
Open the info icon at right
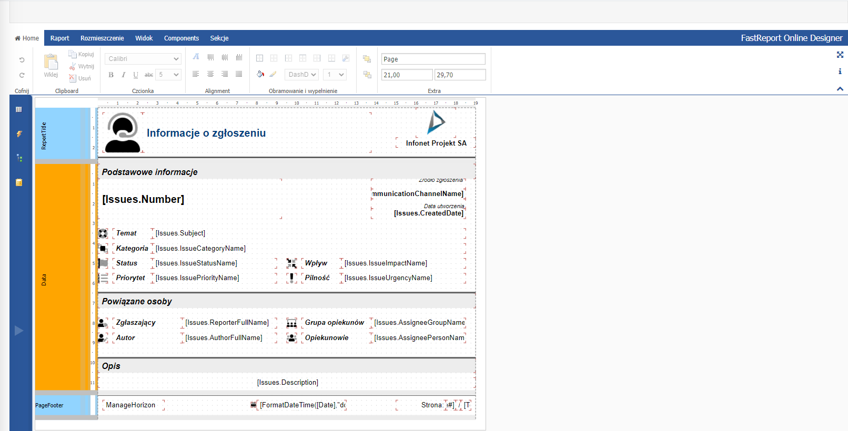840,71
